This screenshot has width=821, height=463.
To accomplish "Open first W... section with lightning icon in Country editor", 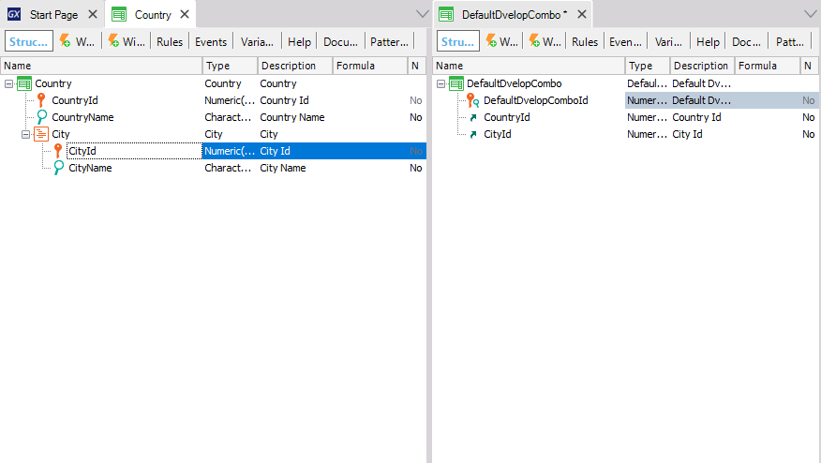I will 78,41.
